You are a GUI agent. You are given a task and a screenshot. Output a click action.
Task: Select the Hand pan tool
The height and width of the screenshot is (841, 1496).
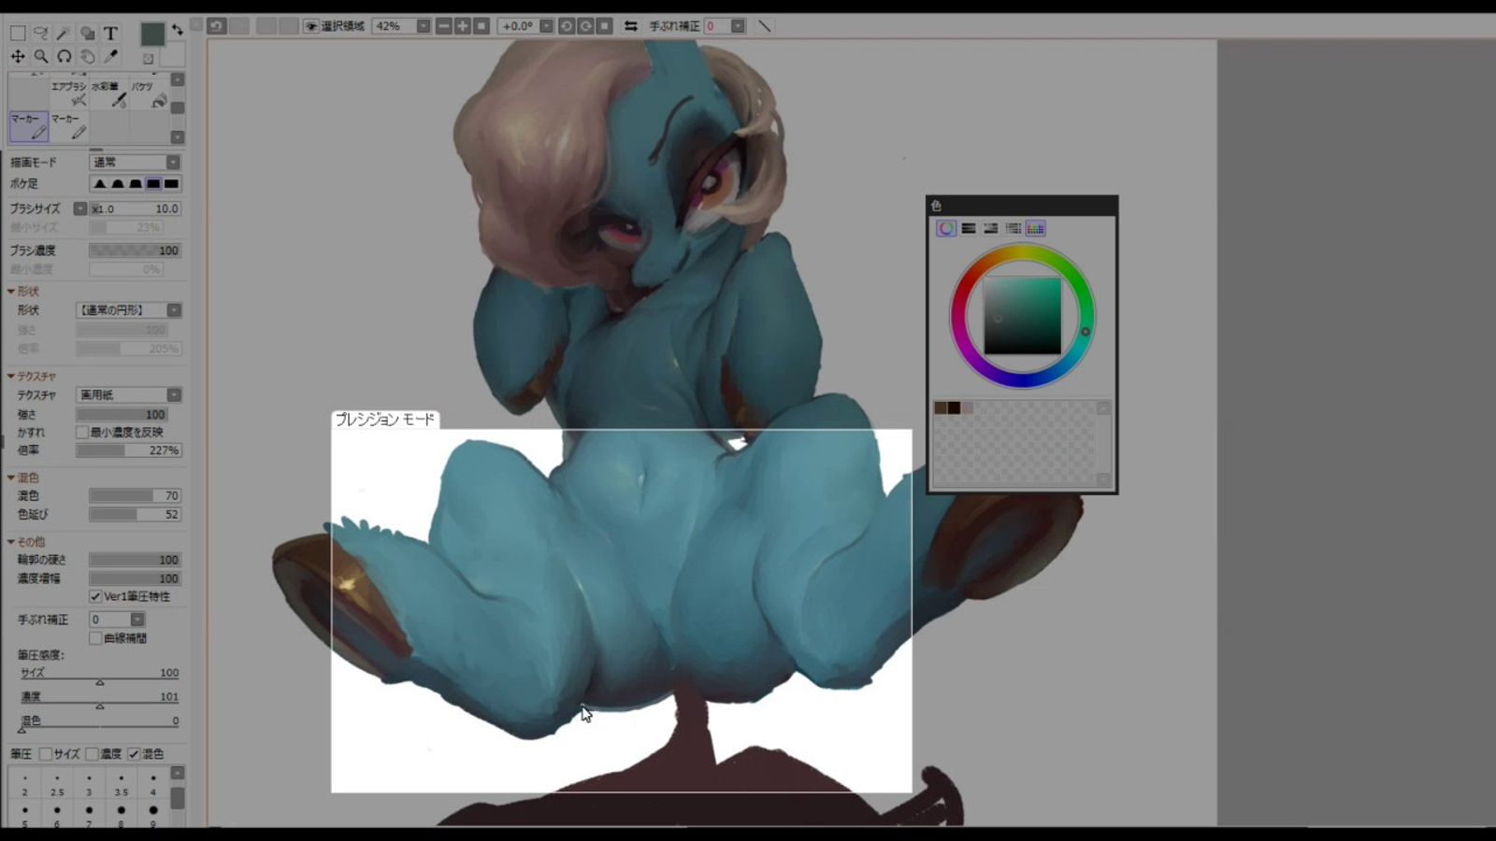click(87, 56)
